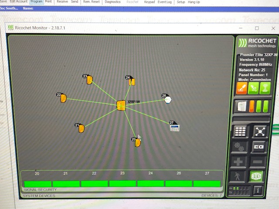Click the plus add device button
The height and width of the screenshot is (209, 279).
point(238,162)
